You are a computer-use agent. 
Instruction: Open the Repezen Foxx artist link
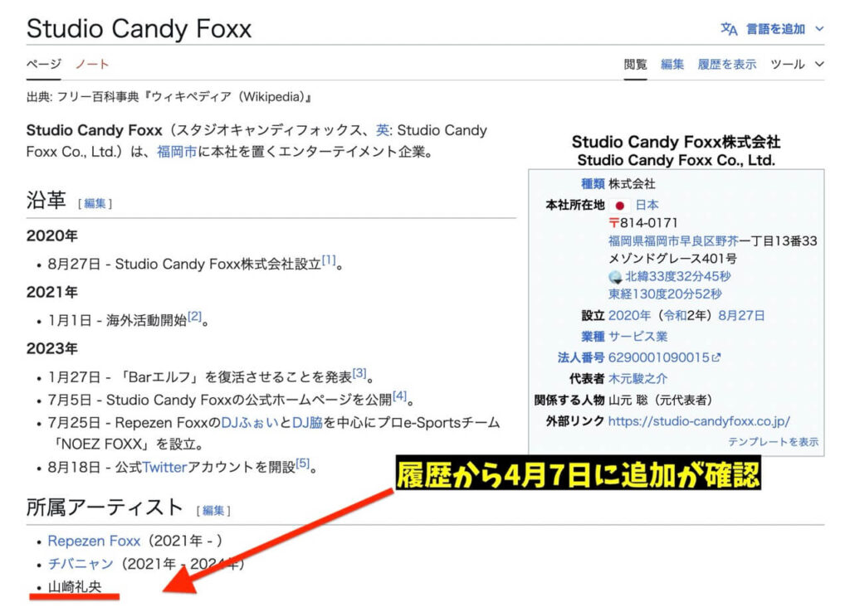94,541
